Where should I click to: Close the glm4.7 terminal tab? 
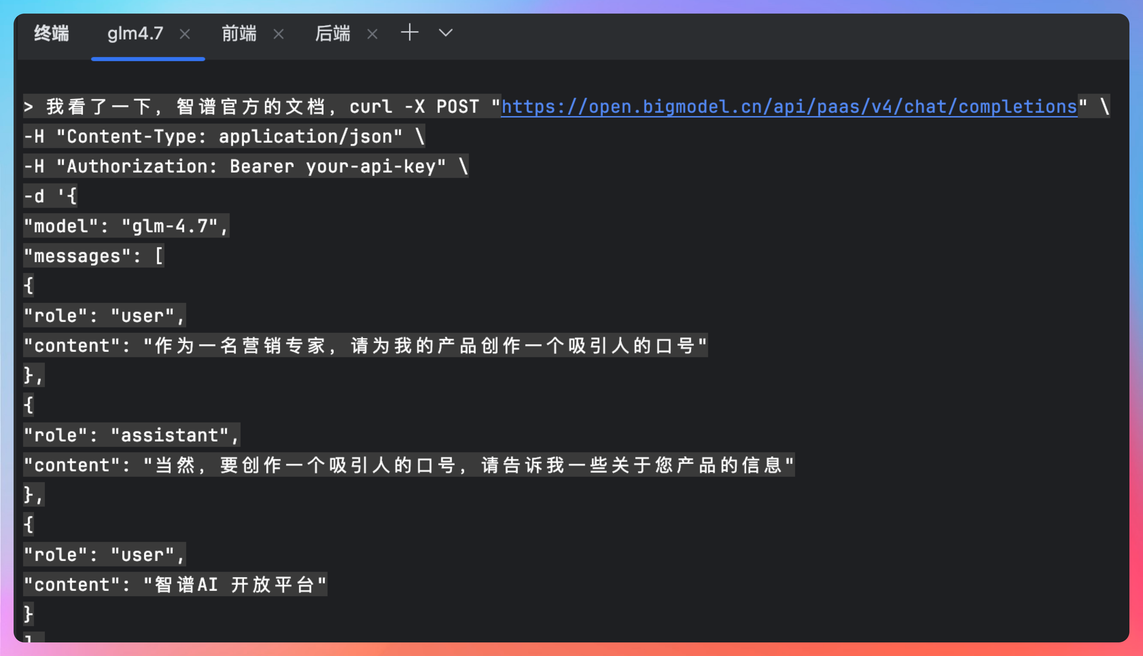point(185,34)
